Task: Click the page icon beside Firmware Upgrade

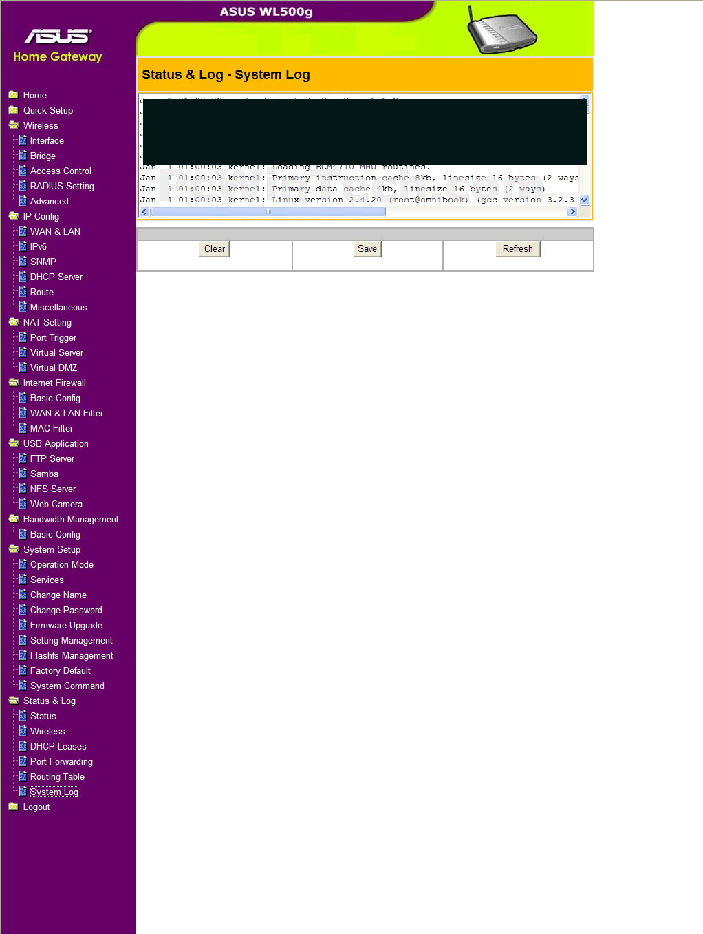Action: click(23, 625)
